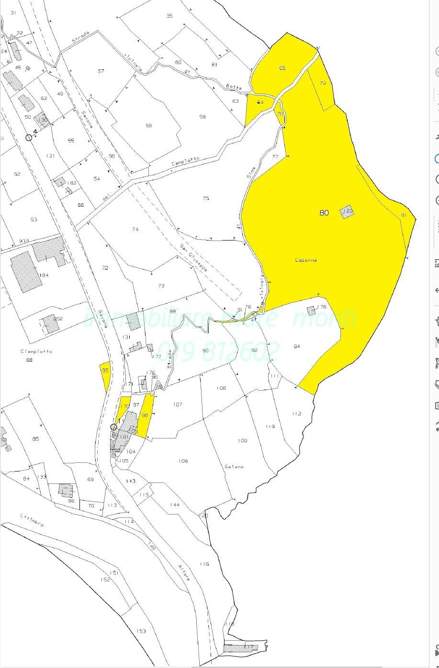The width and height of the screenshot is (439, 668).
Task: Select yellow parcel 65 at the top
Action: pos(282,68)
